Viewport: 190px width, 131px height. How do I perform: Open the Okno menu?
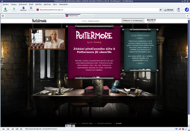click(55, 4)
